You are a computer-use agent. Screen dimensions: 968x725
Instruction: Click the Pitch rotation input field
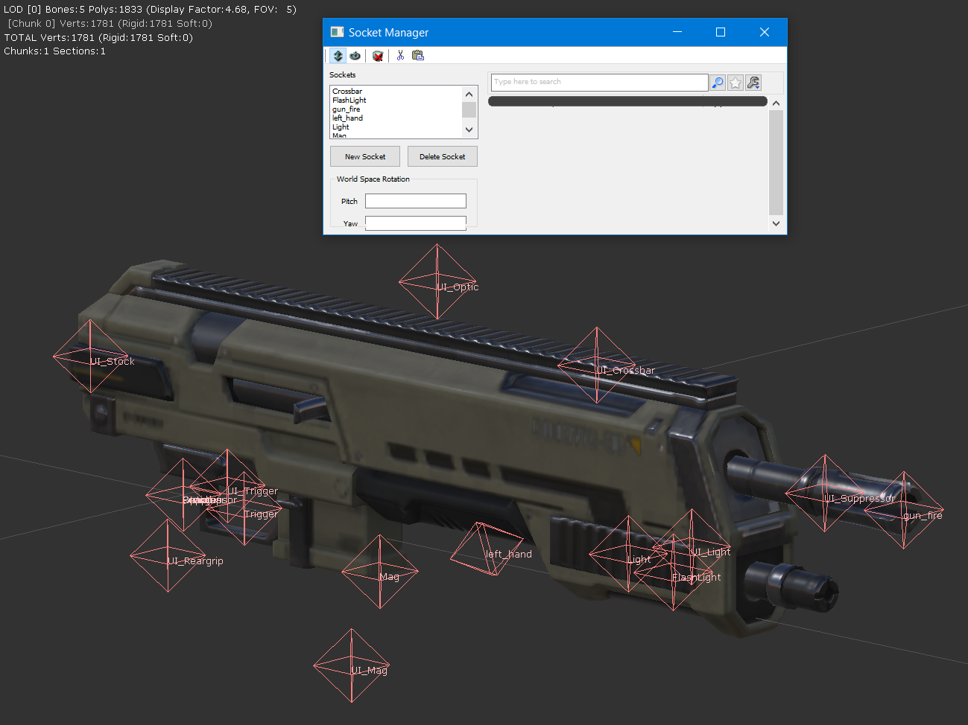pos(415,201)
